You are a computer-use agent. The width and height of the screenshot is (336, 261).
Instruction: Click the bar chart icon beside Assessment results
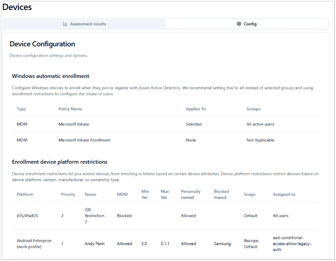pyautogui.click(x=65, y=24)
